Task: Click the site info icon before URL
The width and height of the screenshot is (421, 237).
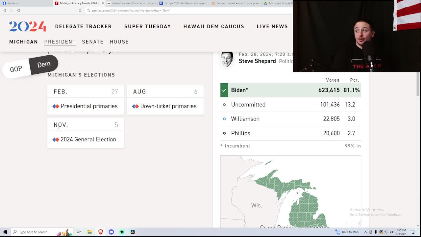Action: pyautogui.click(x=88, y=11)
